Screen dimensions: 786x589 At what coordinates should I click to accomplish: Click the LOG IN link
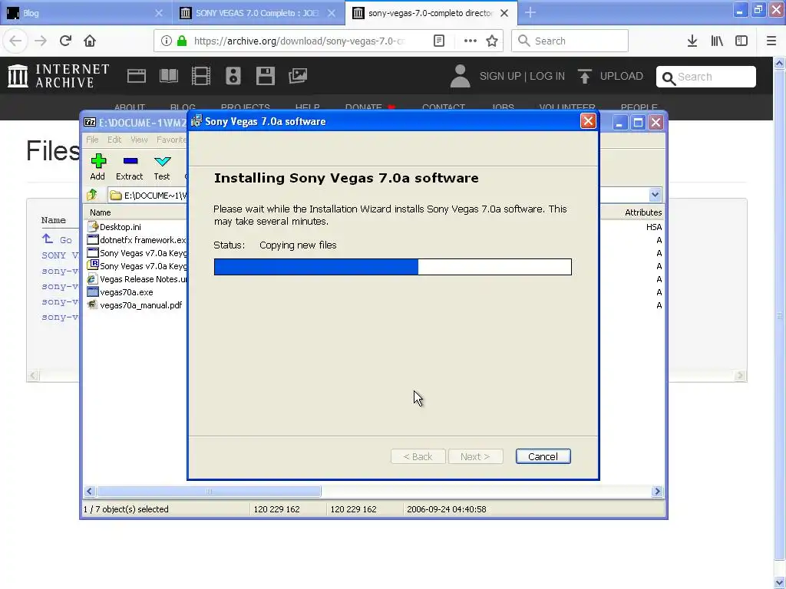click(547, 76)
